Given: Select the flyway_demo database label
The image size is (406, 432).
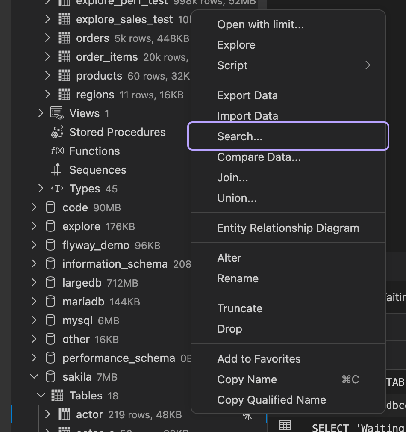Looking at the screenshot, I should pos(96,245).
